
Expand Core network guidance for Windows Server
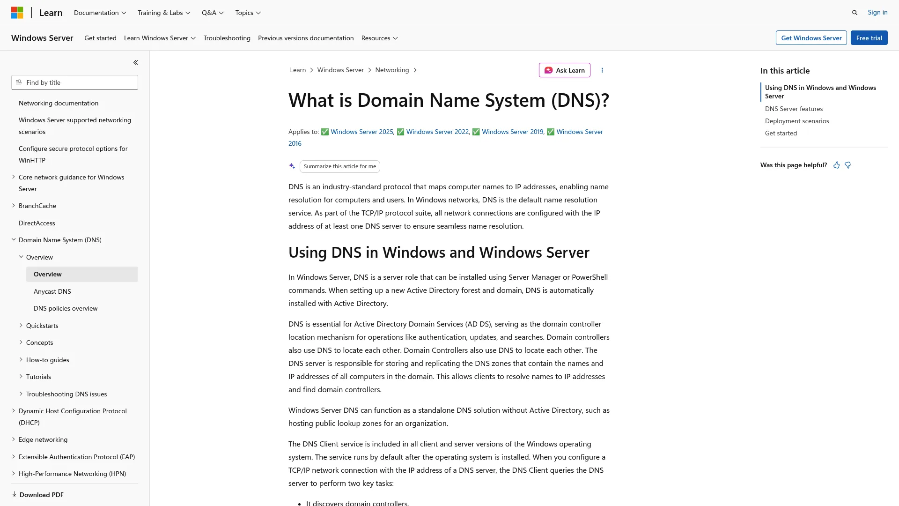(14, 177)
